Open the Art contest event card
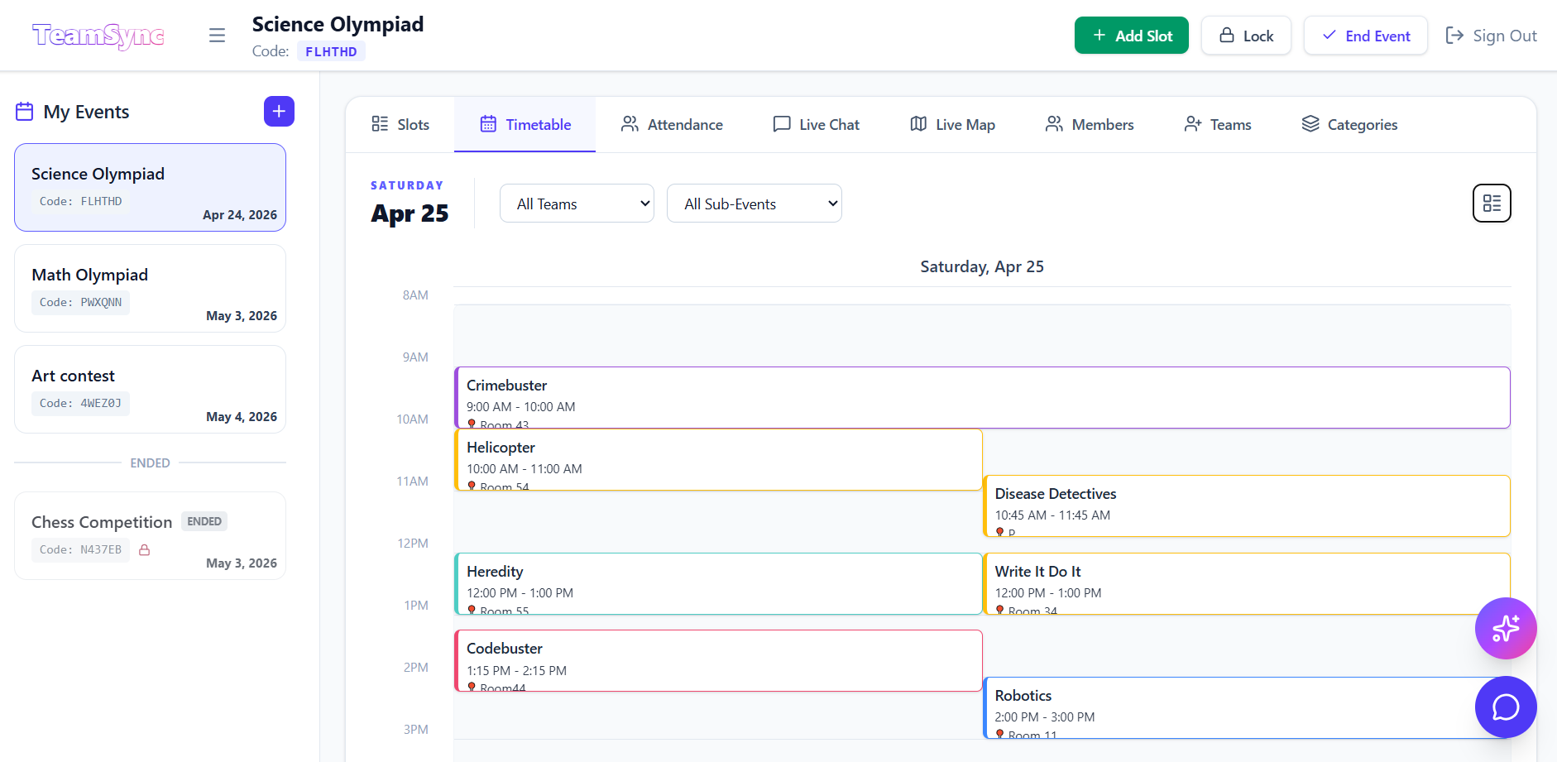 click(x=150, y=390)
